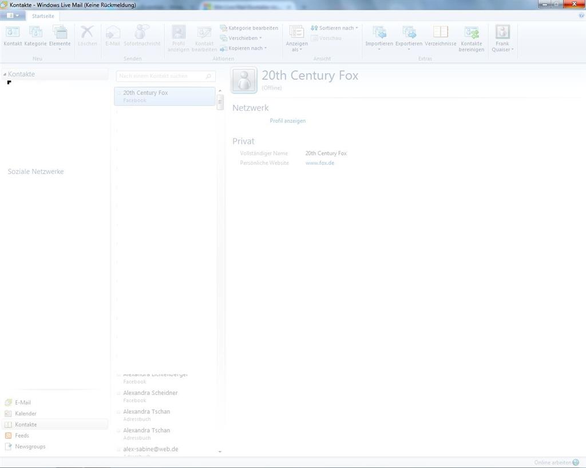Click the Sofortnachricht icon
Screen dimensions: 586x468
(142, 32)
